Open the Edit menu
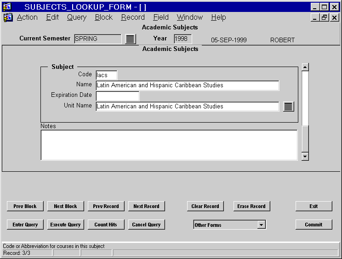342x259 pixels. pos(52,17)
